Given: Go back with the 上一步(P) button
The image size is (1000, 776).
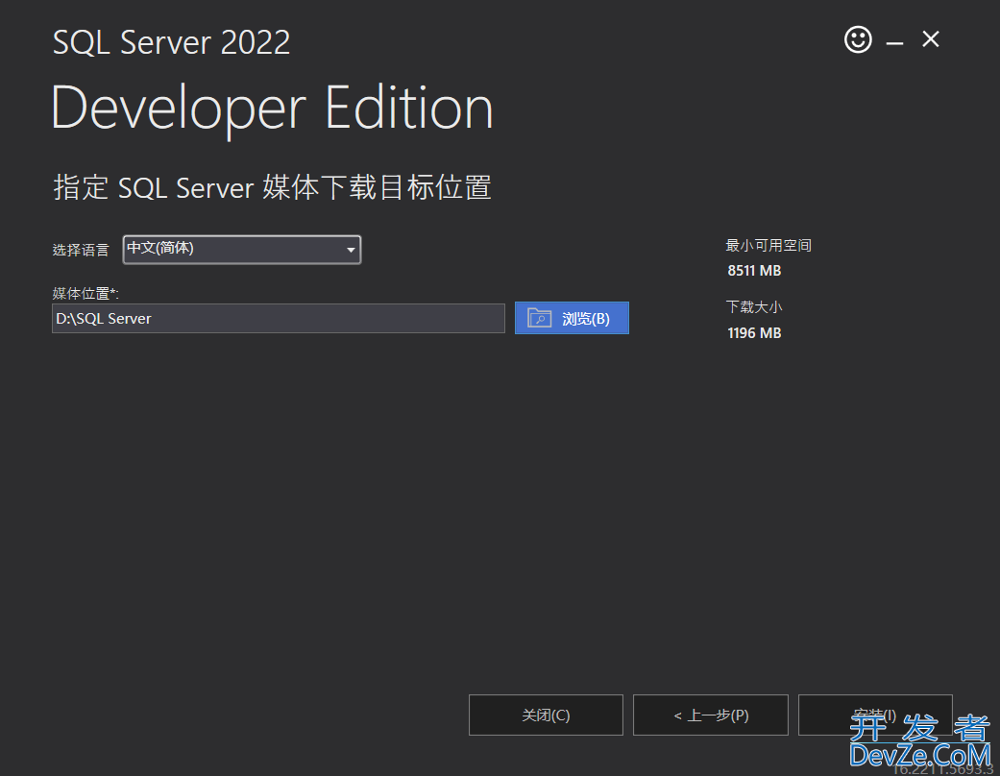Looking at the screenshot, I should click(x=711, y=715).
